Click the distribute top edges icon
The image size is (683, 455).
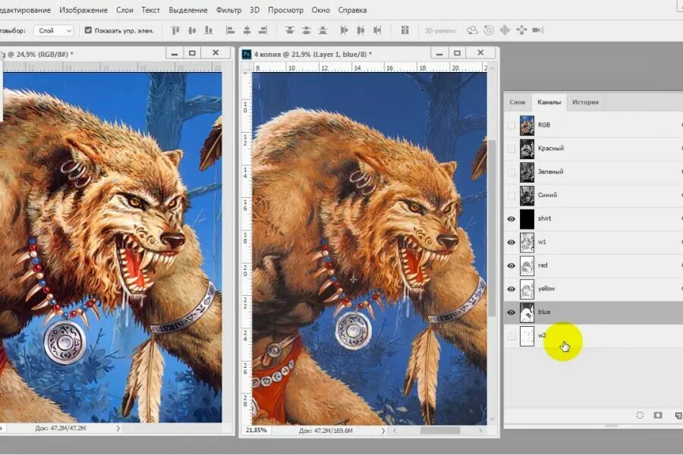pyautogui.click(x=290, y=30)
